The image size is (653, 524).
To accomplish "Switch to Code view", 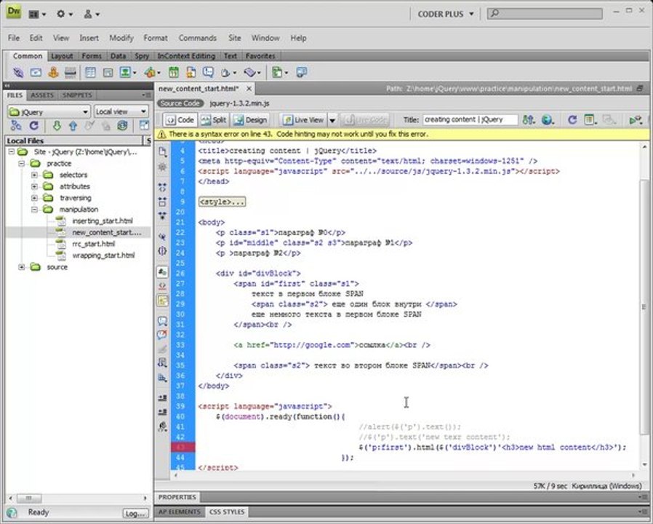I will 180,120.
